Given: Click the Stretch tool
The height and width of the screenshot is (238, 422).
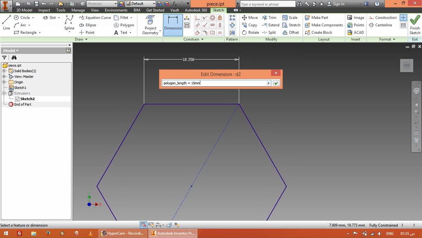Looking at the screenshot, I should click(x=291, y=25).
